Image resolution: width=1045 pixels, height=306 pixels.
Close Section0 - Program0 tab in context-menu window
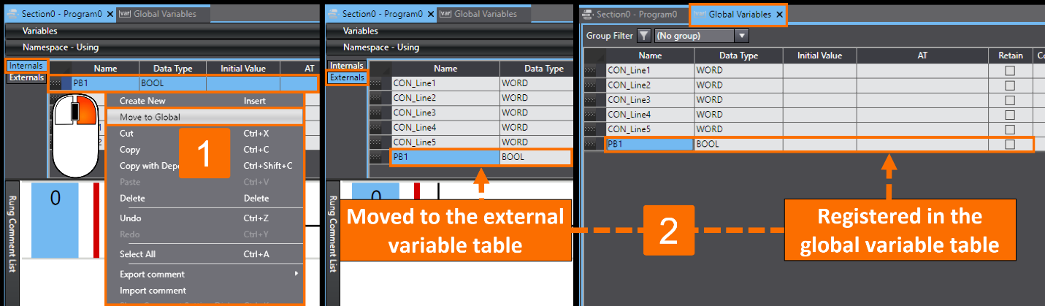coord(110,14)
